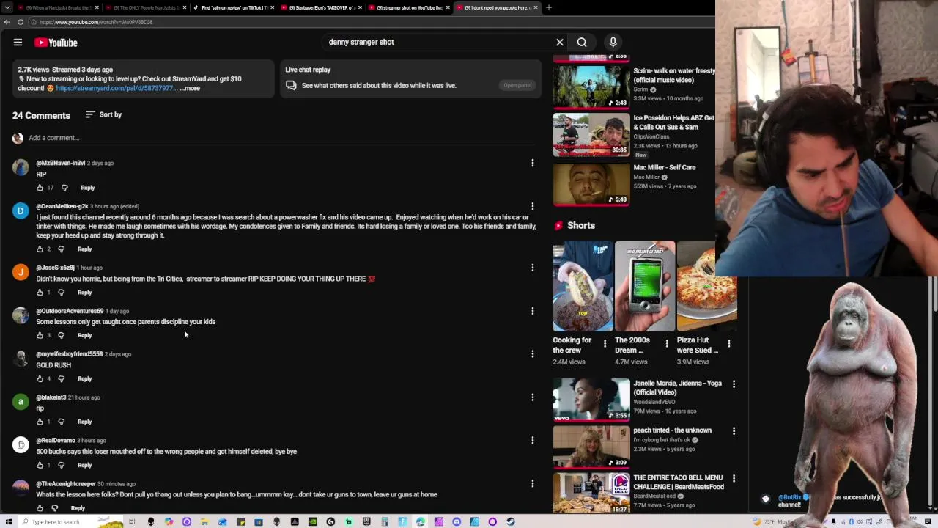Open options menu for @DeanMelken-g2k comment

[533, 206]
